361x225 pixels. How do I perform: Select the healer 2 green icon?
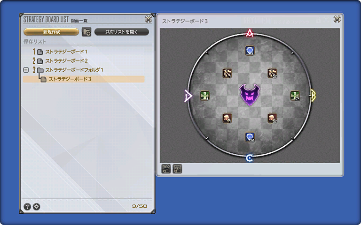(295, 96)
